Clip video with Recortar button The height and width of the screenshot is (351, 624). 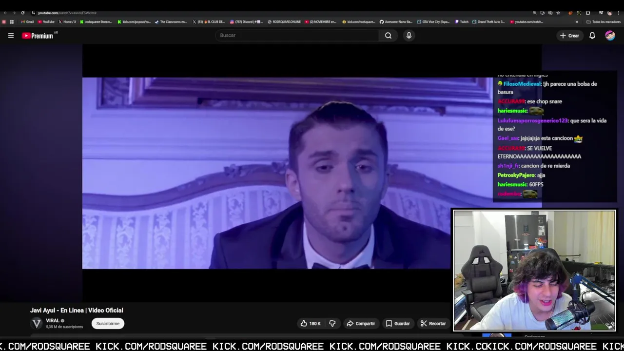click(433, 324)
